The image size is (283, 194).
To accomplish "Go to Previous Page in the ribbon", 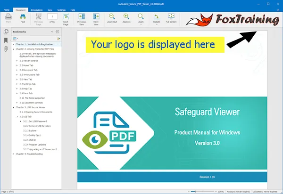I will [39, 19].
